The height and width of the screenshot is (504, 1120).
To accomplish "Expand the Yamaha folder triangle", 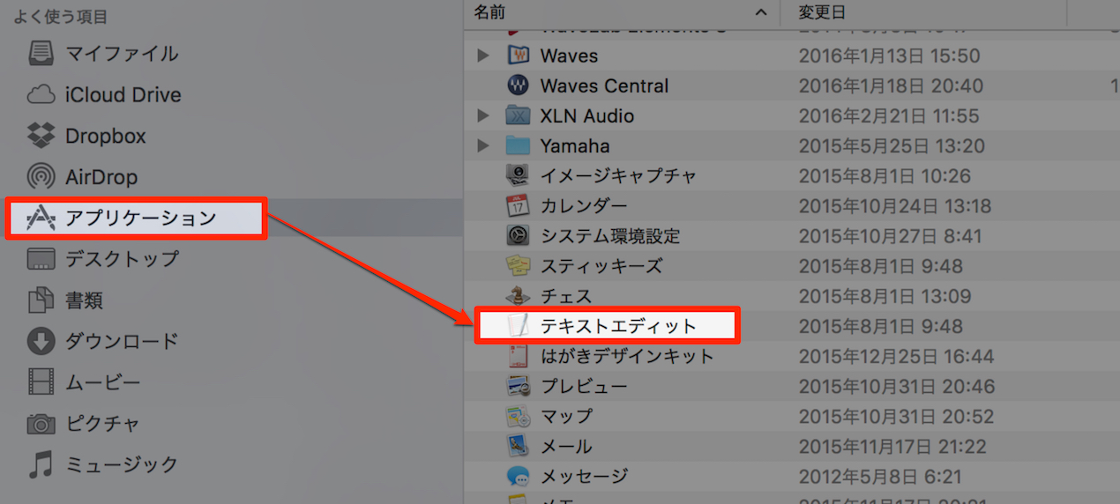I will [482, 145].
